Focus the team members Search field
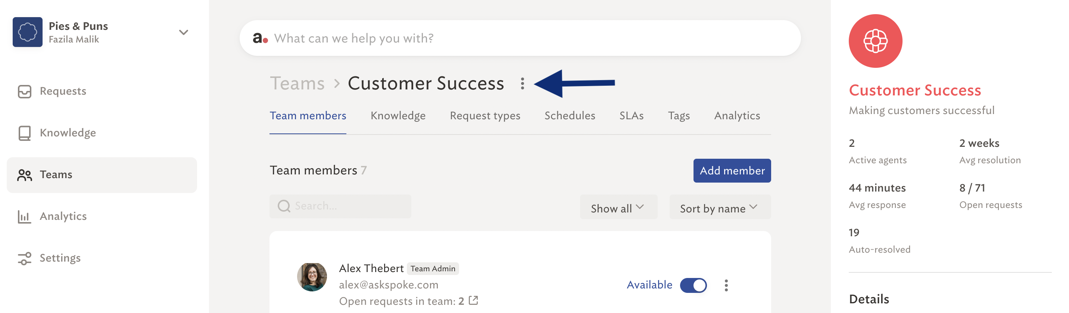1069x313 pixels. coord(340,206)
